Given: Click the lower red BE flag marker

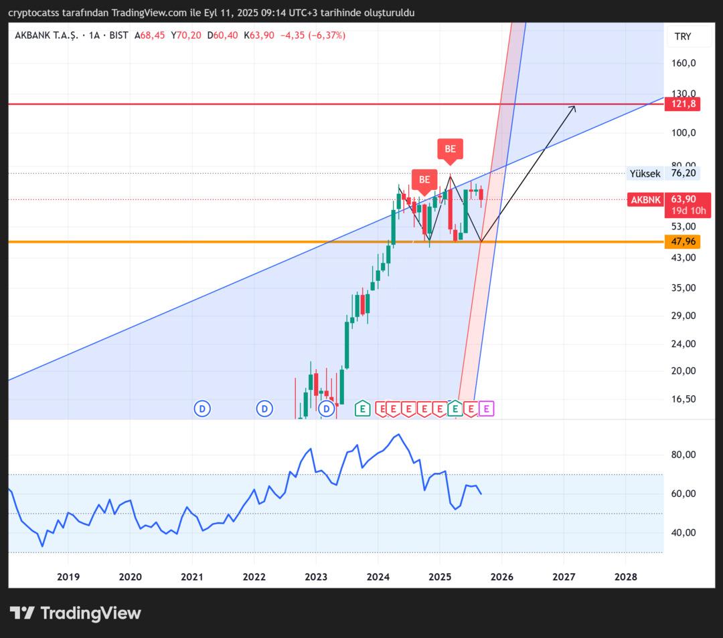Looking at the screenshot, I should click(424, 180).
